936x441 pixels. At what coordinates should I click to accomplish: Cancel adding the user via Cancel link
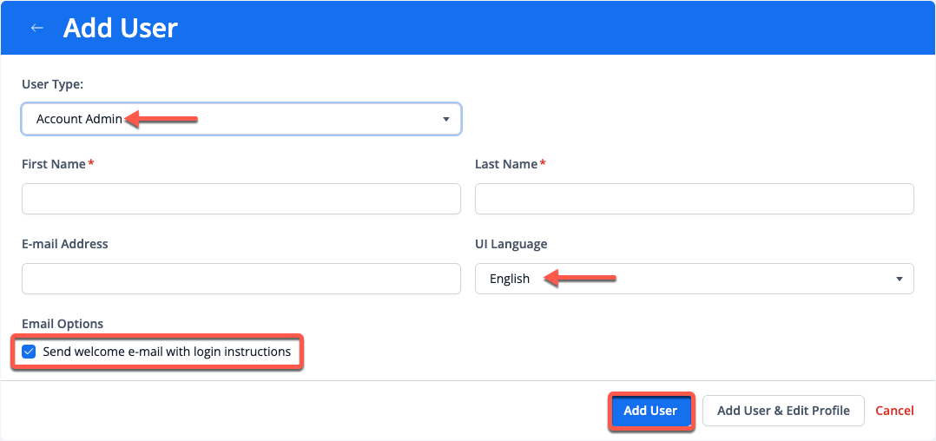tap(893, 411)
